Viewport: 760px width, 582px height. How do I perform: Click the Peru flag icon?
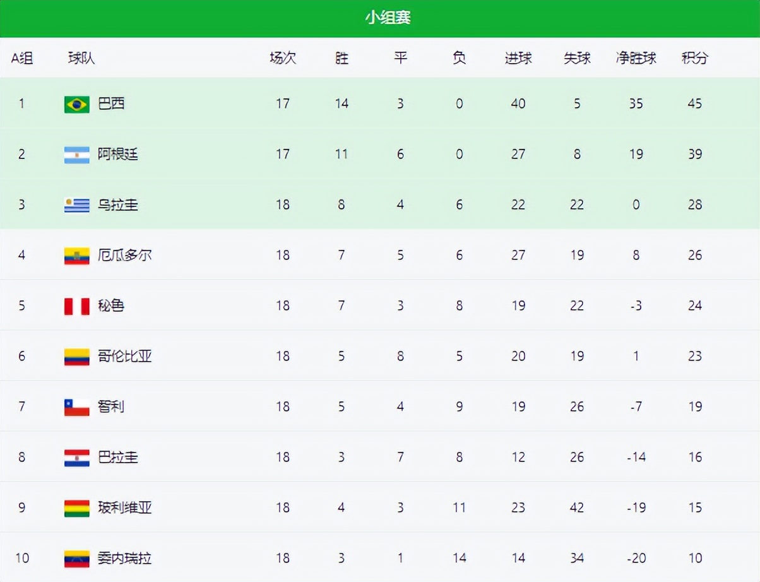coord(76,306)
